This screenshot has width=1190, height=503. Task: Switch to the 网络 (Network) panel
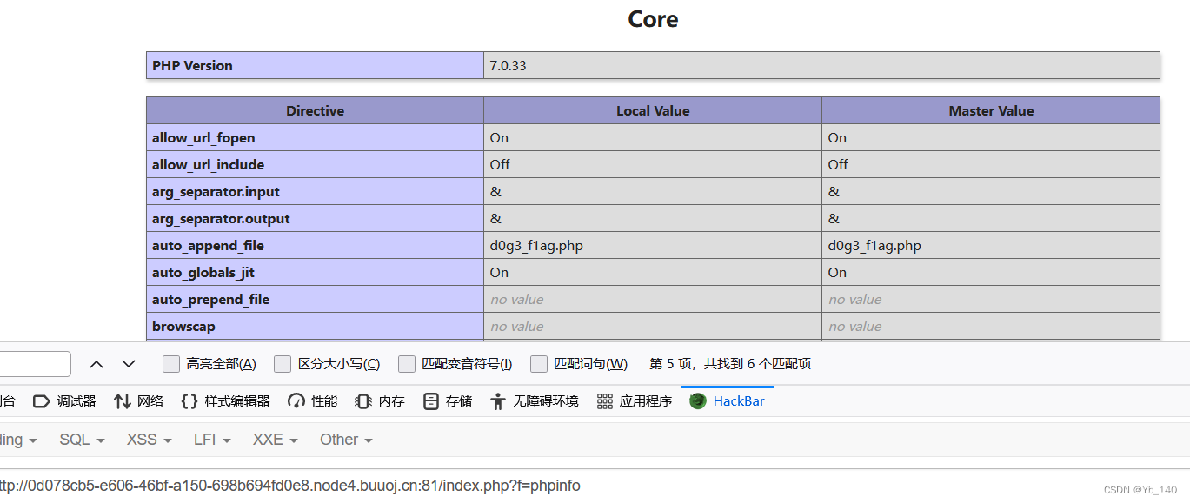pos(139,400)
